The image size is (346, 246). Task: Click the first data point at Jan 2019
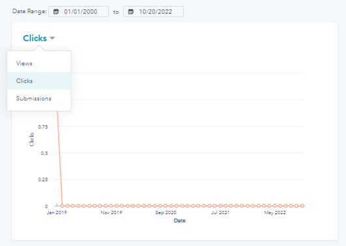point(62,206)
